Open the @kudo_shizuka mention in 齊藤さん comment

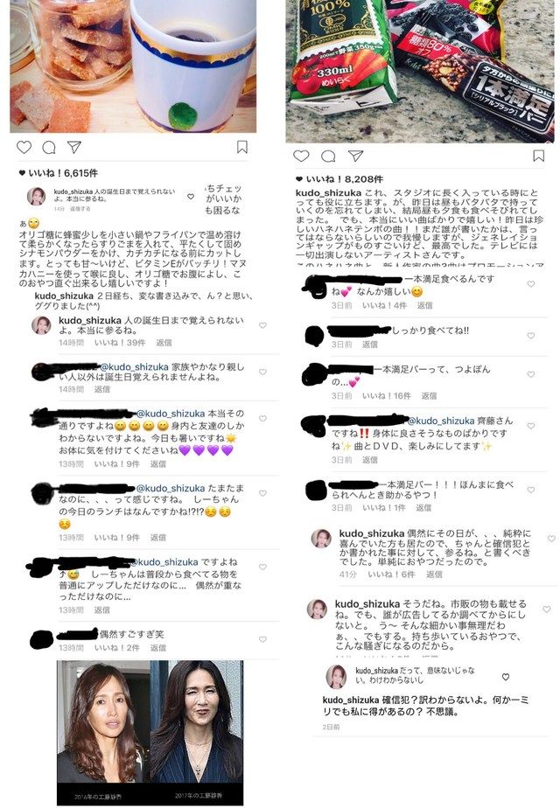[x=441, y=421]
